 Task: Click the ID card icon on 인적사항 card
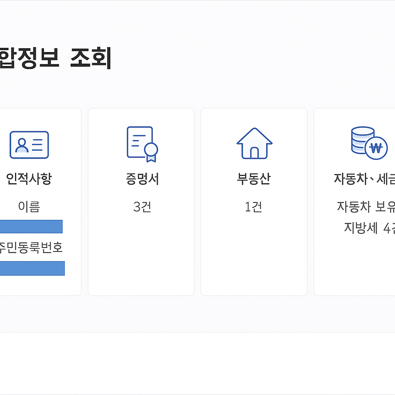tap(29, 145)
